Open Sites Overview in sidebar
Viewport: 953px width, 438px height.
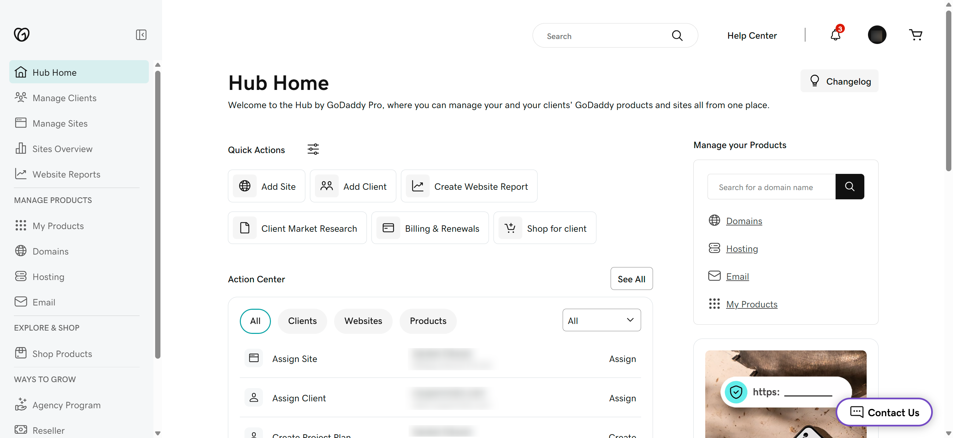[79, 148]
